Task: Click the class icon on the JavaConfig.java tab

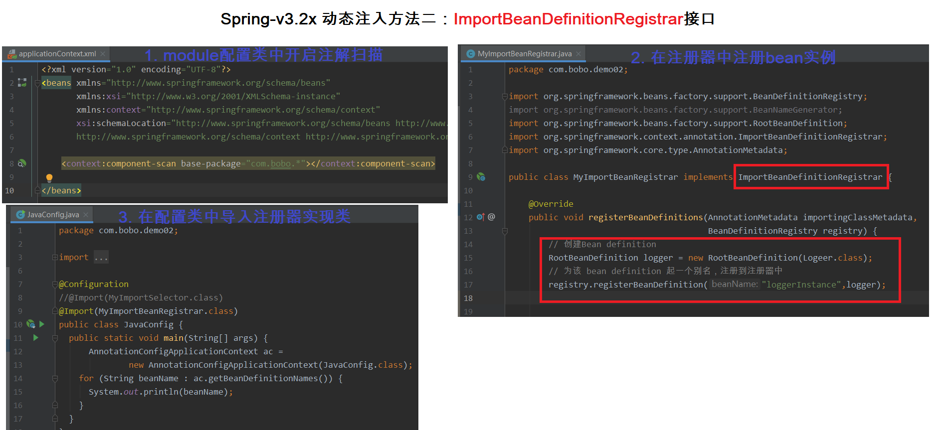Action: click(x=20, y=215)
